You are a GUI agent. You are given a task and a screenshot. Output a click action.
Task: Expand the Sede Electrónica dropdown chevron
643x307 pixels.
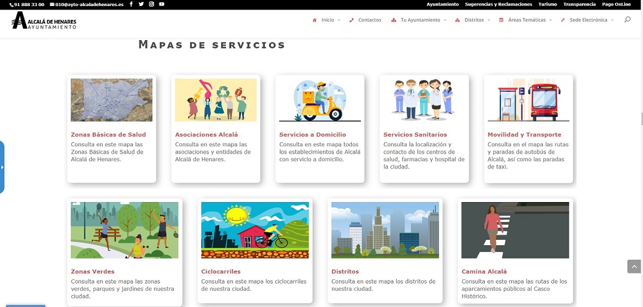612,20
